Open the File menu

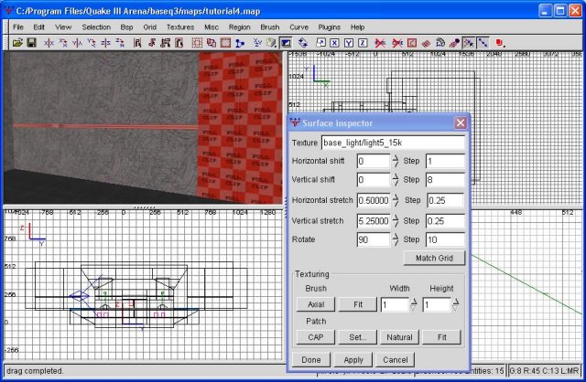(18, 27)
